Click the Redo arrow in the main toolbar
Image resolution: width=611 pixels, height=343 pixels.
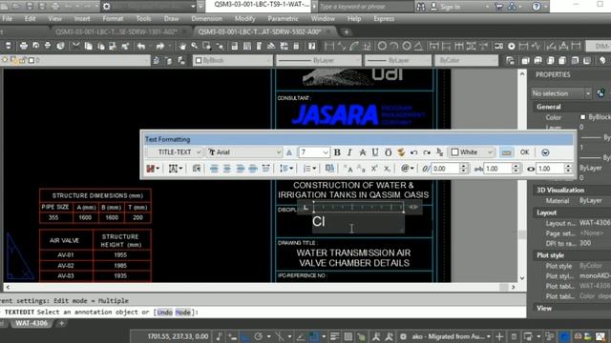[x=159, y=46]
